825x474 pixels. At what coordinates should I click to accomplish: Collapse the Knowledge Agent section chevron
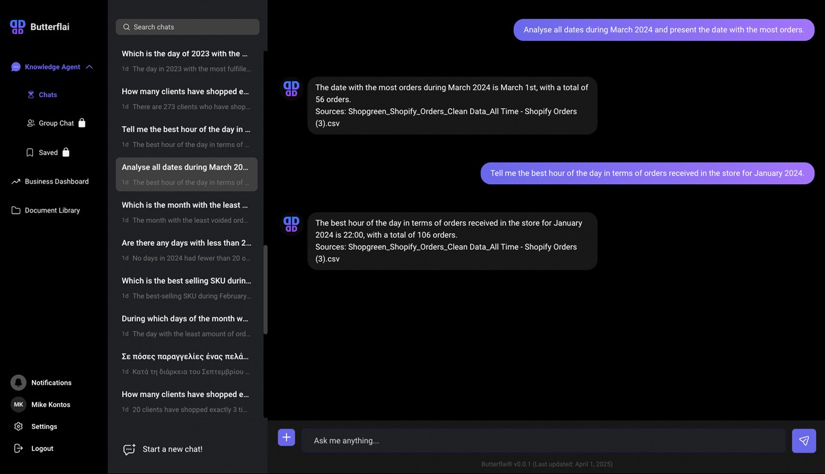[x=89, y=67]
